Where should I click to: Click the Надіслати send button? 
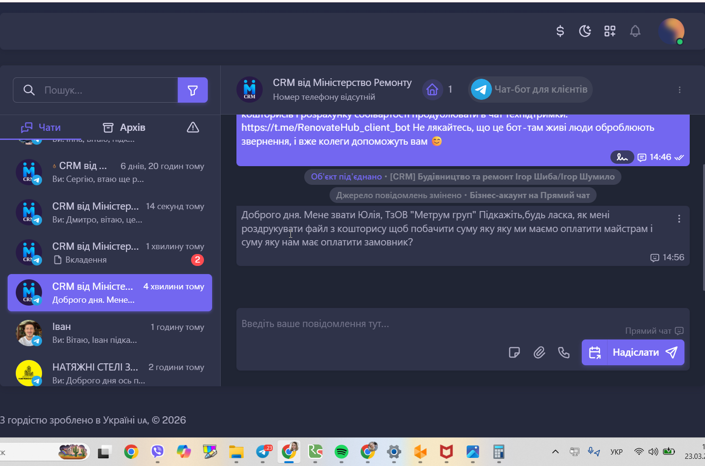pos(645,352)
